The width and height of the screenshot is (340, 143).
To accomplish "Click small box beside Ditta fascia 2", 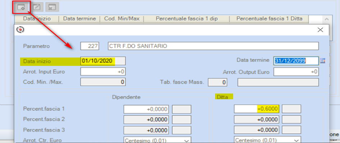I will coord(291,119).
